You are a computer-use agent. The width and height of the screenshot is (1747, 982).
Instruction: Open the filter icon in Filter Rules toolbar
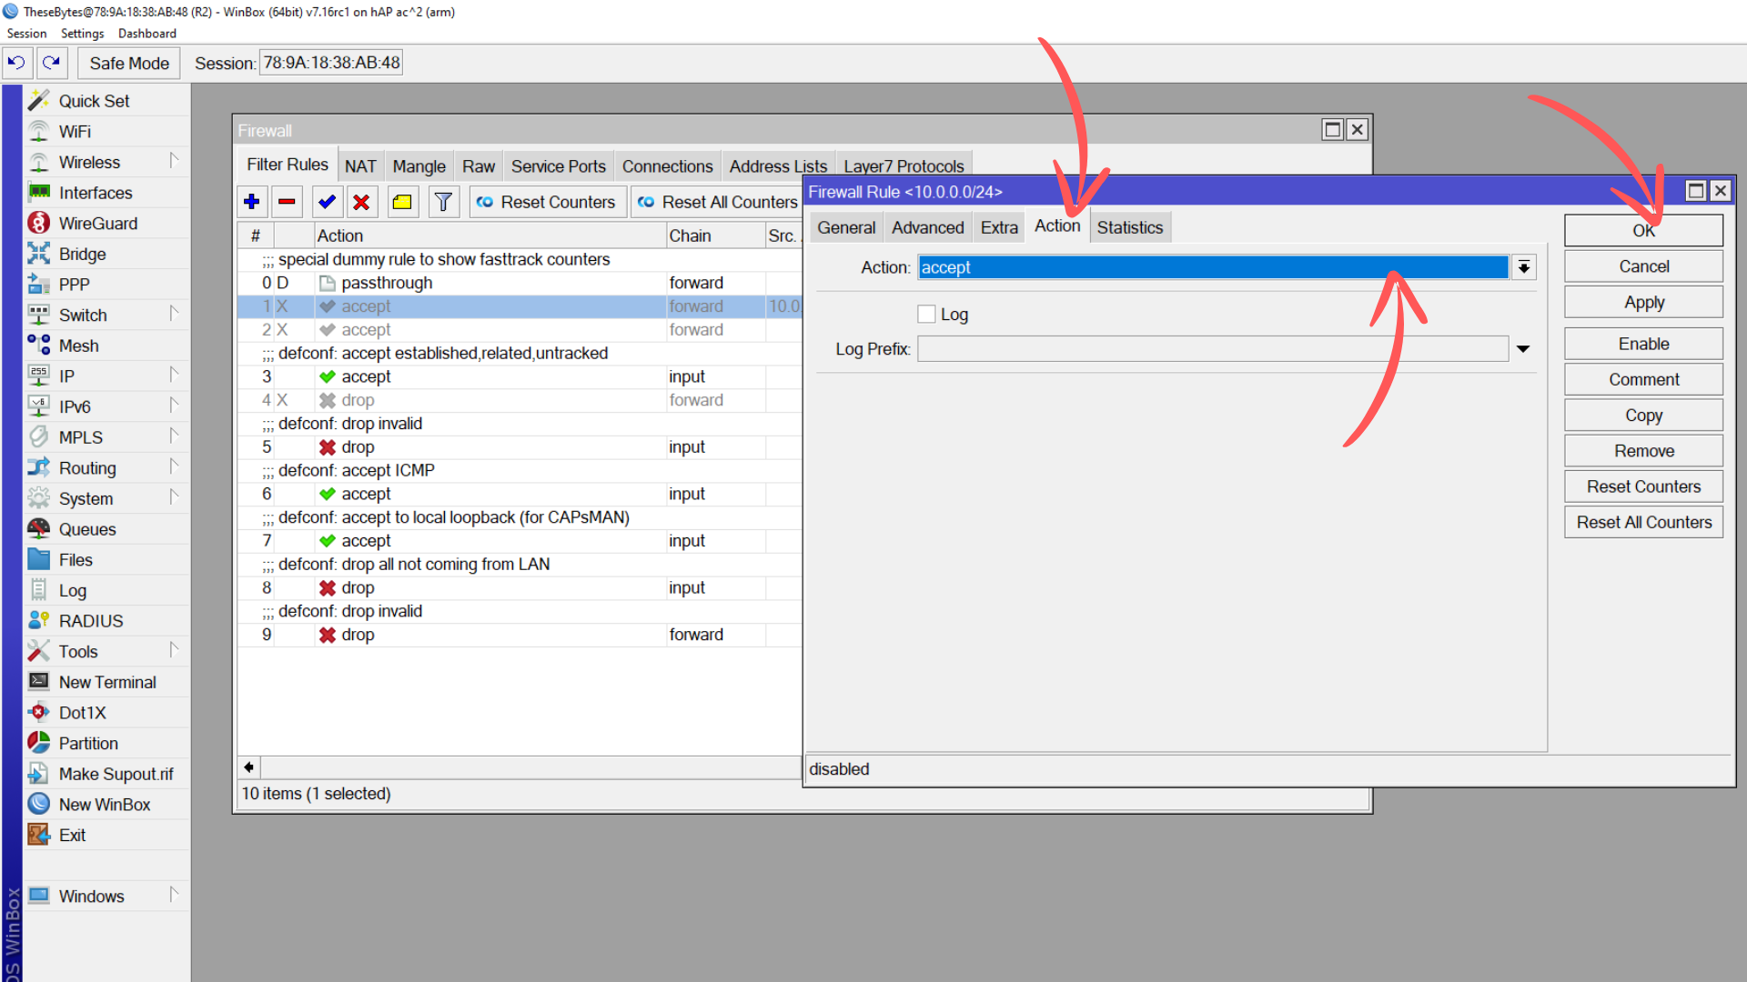point(443,202)
